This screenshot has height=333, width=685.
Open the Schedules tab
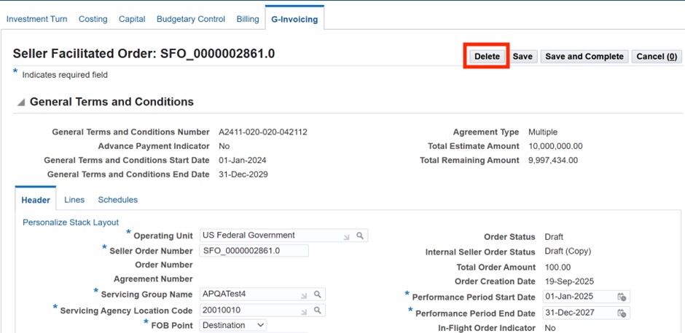118,200
